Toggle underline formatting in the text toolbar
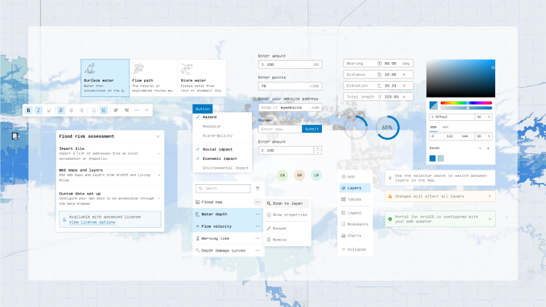546x307 pixels. click(49, 110)
